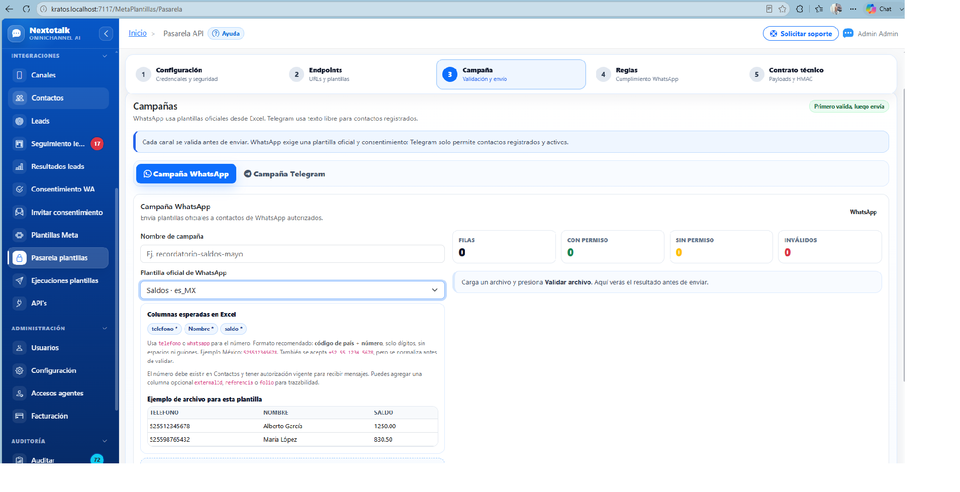Viewport: 960px width, 492px height.
Task: Open the Ayuda help button
Action: tap(226, 34)
